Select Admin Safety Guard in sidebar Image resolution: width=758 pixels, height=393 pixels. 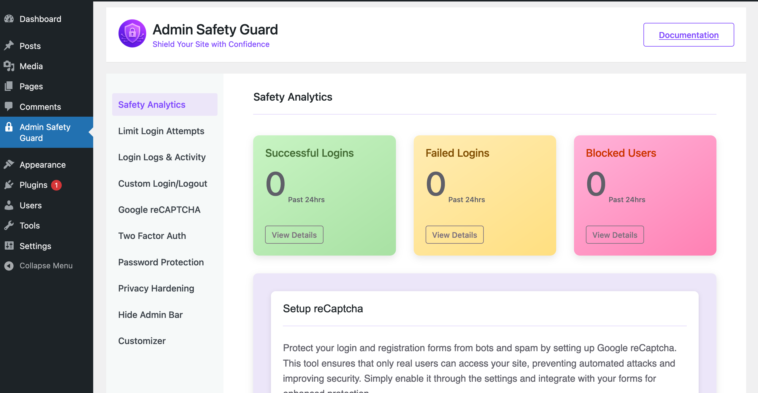(47, 132)
